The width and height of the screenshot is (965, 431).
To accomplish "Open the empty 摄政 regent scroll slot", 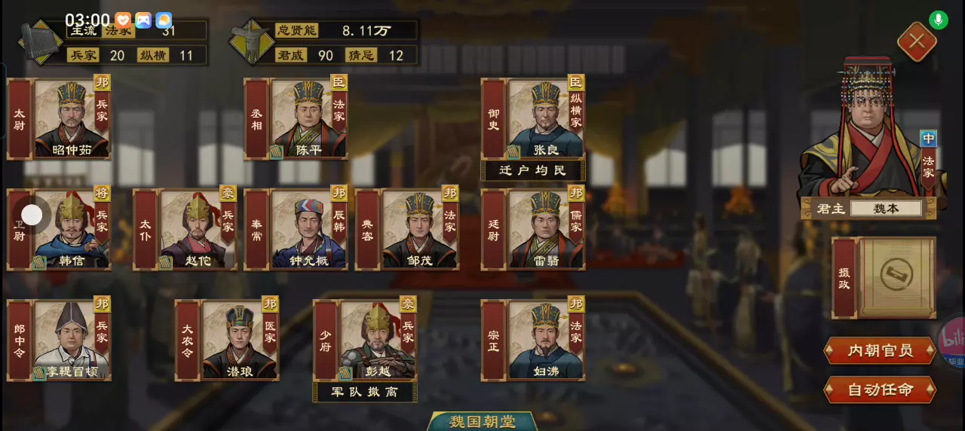I will click(884, 277).
